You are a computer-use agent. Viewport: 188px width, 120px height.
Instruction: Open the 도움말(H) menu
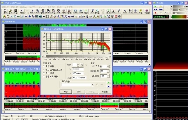point(69,7)
